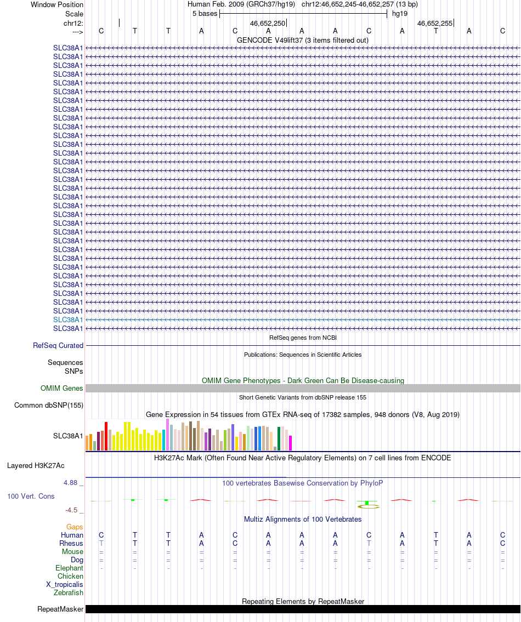Viewport: 521px width, 622px height.
Task: Select the Human species label
Action: coord(72,535)
